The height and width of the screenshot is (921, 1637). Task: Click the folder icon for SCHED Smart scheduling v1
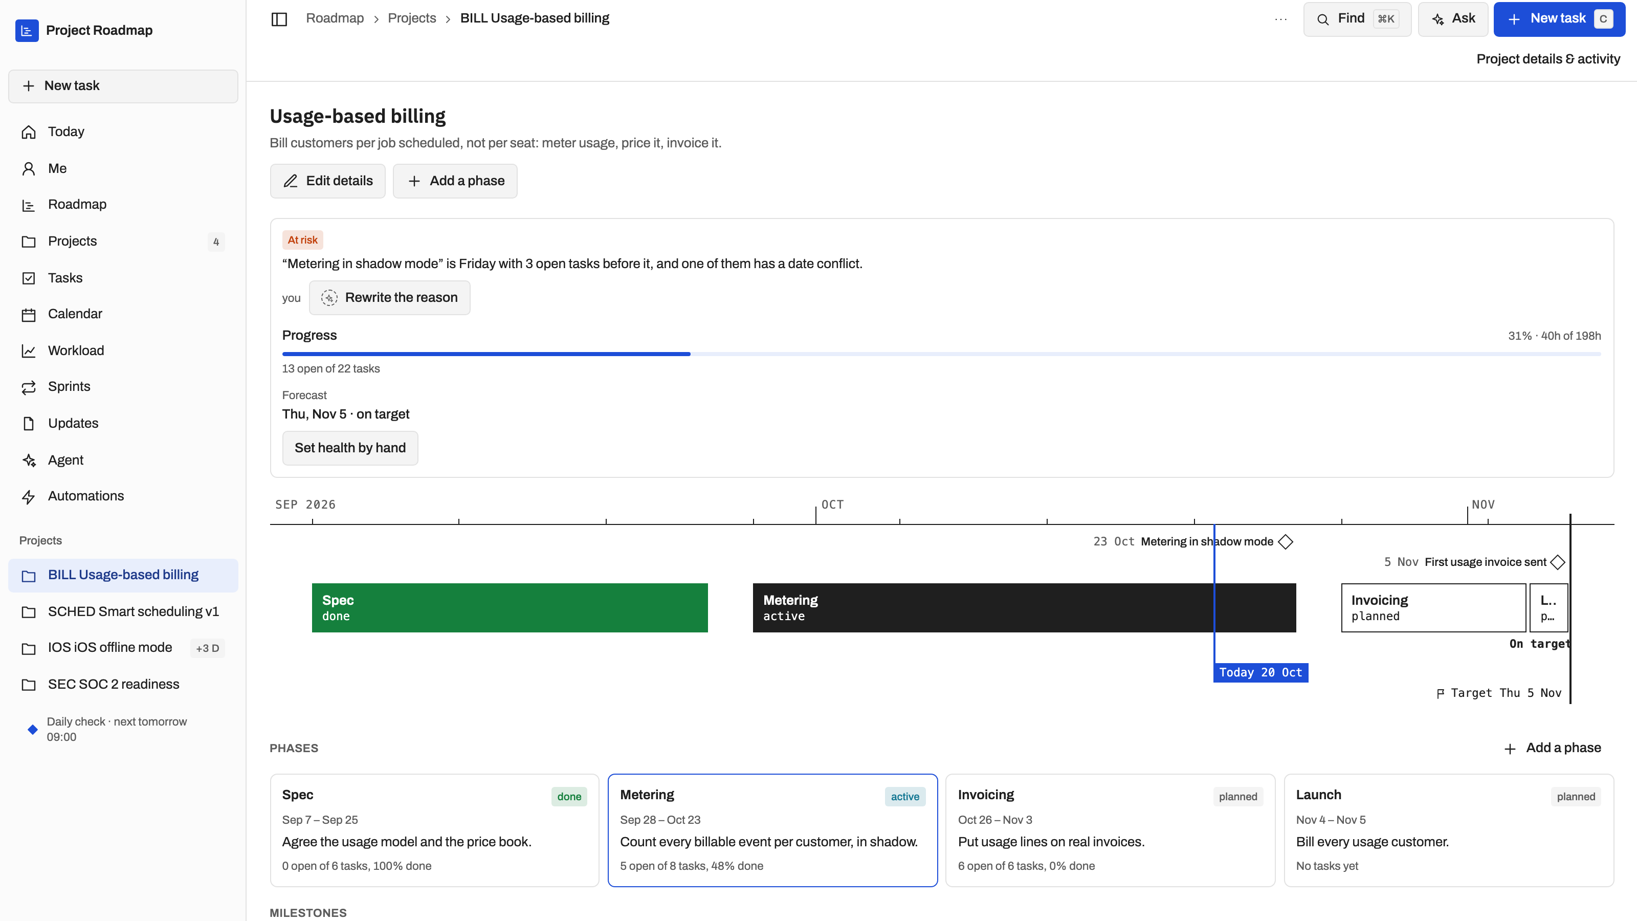coord(29,611)
